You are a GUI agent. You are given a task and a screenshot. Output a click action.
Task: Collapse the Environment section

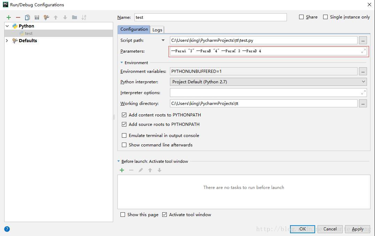tap(122, 62)
